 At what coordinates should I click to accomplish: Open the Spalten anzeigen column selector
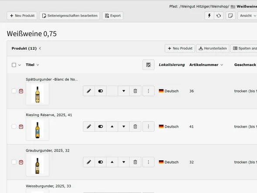click(244, 48)
